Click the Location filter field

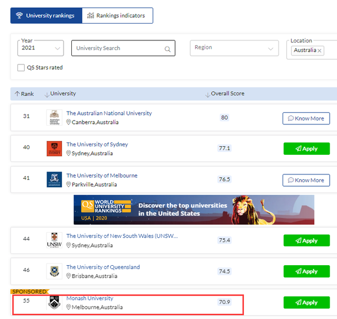(x=312, y=49)
